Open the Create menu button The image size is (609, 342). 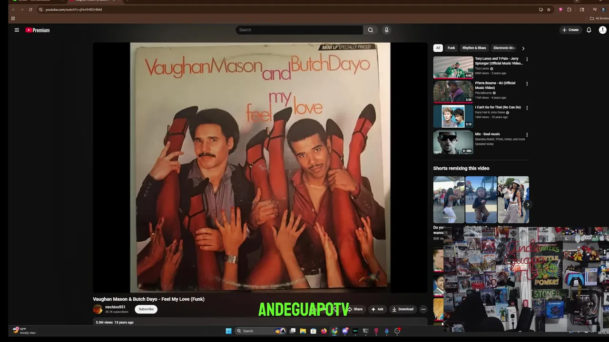click(570, 30)
